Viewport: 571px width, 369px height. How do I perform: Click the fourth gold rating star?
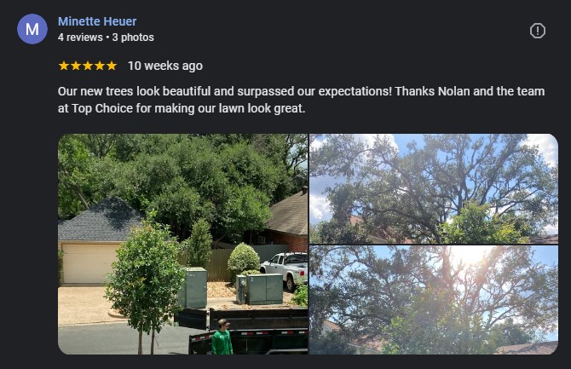100,66
